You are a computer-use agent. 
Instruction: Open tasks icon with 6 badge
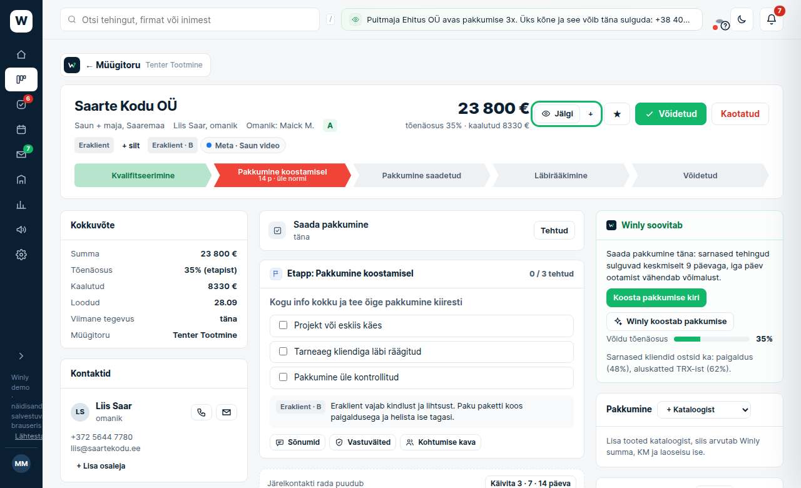pyautogui.click(x=21, y=104)
